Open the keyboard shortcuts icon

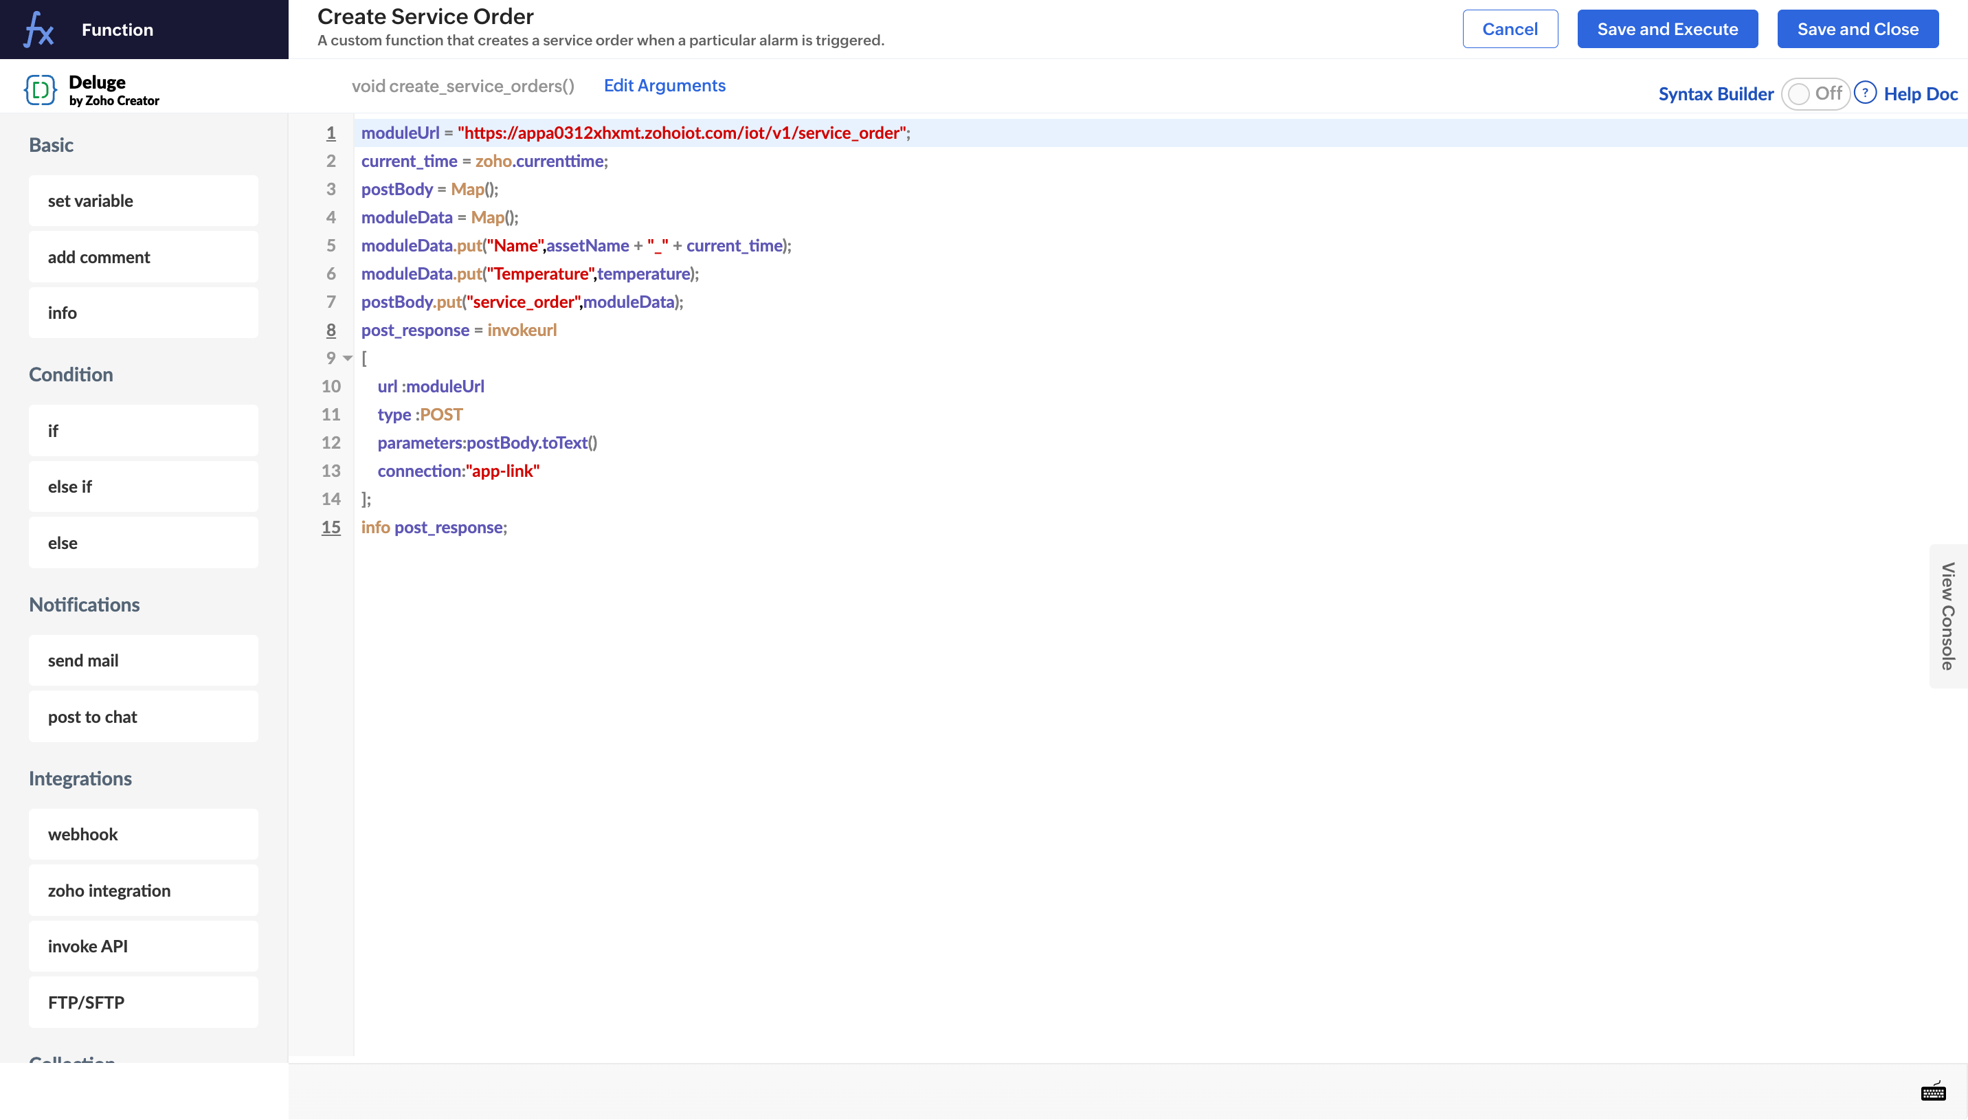coord(1933,1092)
